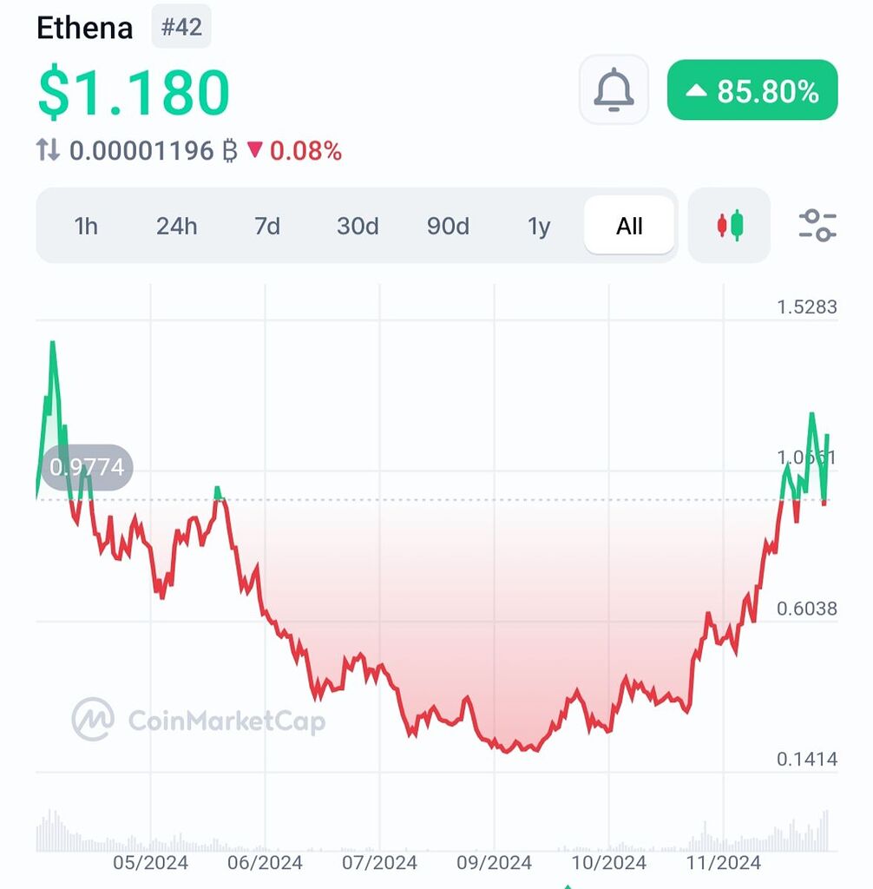Tap the 09/2024 marker on timeline axis
Viewport: 873px width, 889px height.
(495, 862)
